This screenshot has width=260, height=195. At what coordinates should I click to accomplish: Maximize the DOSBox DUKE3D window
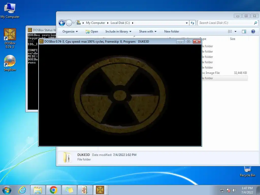point(188,42)
